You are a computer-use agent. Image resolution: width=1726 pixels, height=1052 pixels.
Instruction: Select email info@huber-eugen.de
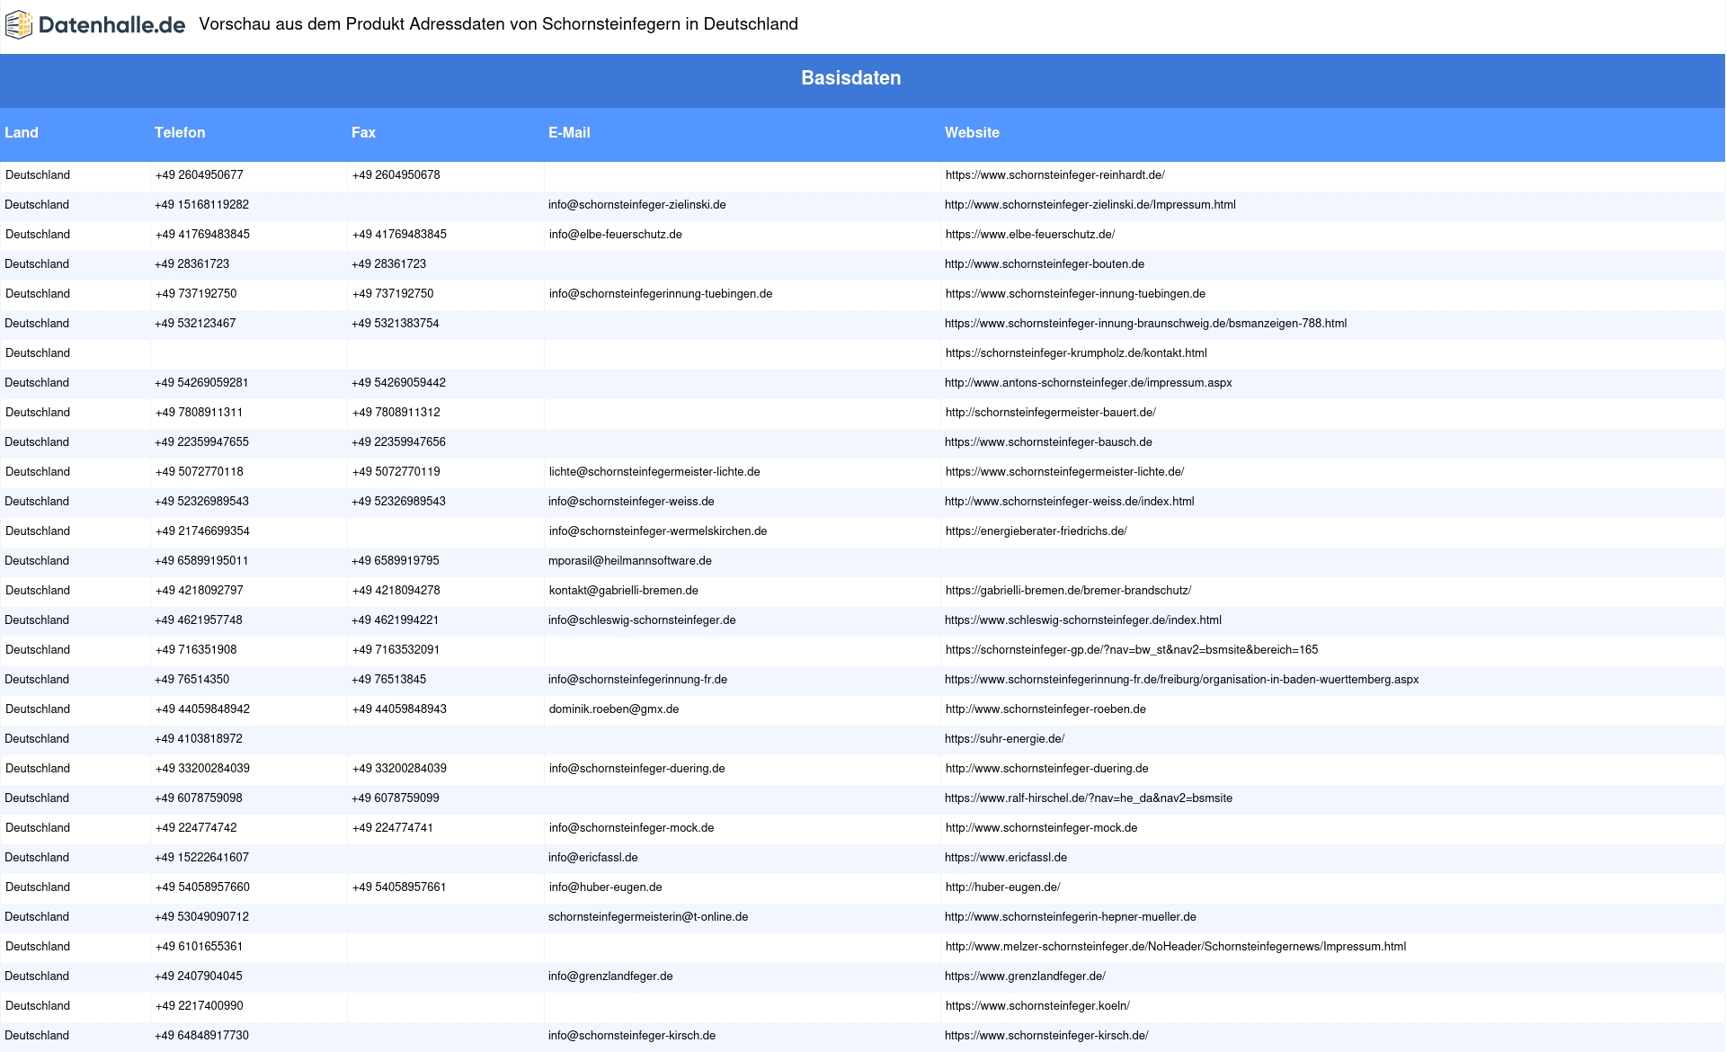point(606,887)
